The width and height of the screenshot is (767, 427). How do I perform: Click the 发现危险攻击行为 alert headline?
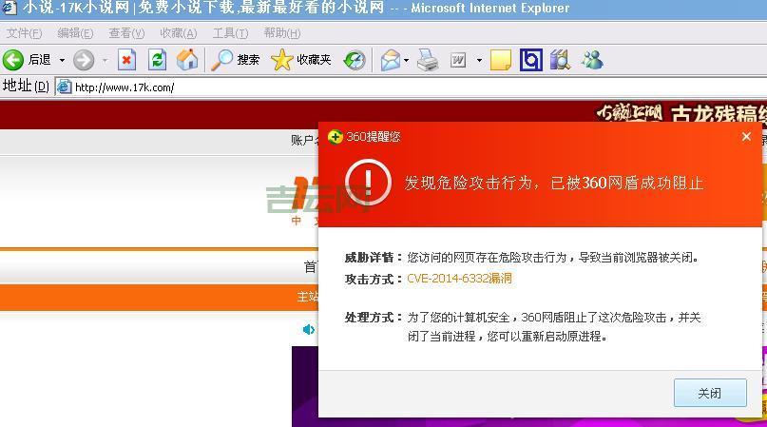pyautogui.click(x=554, y=184)
